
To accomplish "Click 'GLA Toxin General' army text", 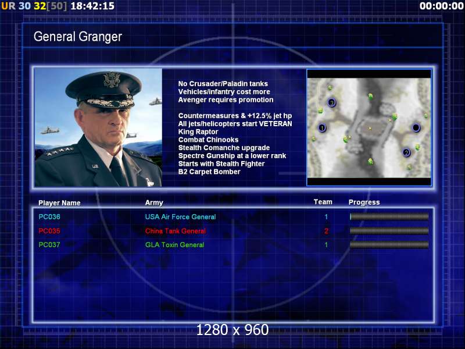I will 175,245.
